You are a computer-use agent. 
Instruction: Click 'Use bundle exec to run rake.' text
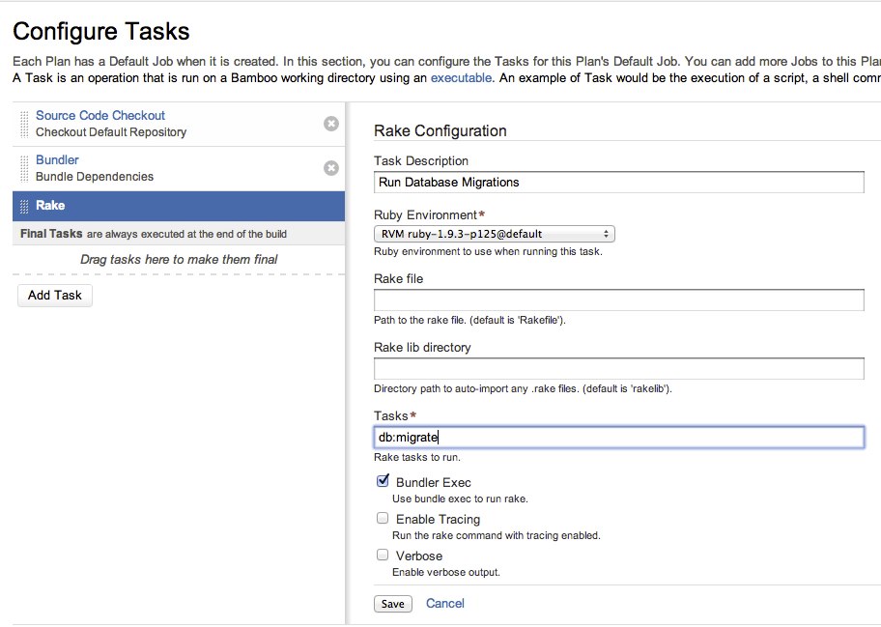click(x=460, y=499)
